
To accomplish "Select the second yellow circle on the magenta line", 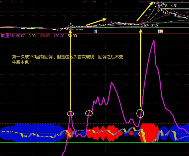I will pyautogui.click(x=89, y=113).
